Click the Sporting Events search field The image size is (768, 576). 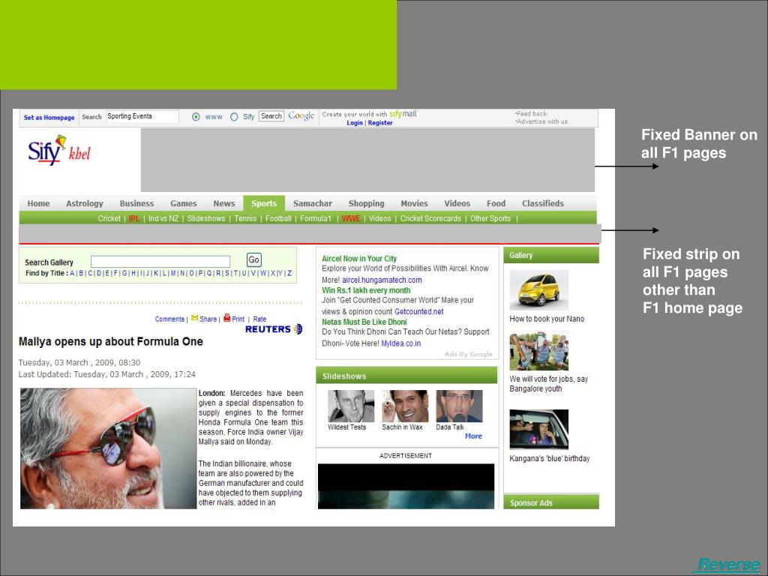coord(142,116)
